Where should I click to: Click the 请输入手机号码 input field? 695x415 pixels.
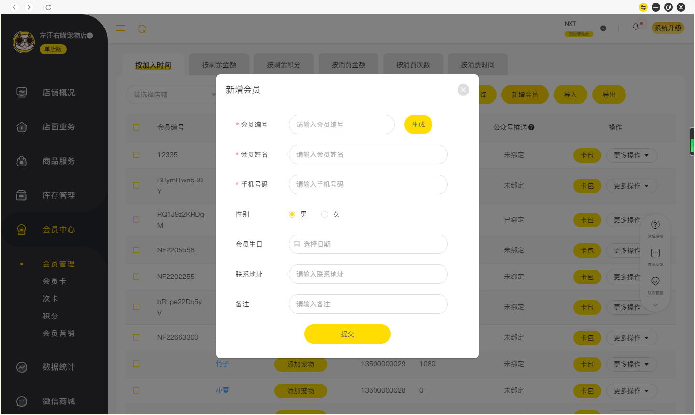click(x=368, y=184)
